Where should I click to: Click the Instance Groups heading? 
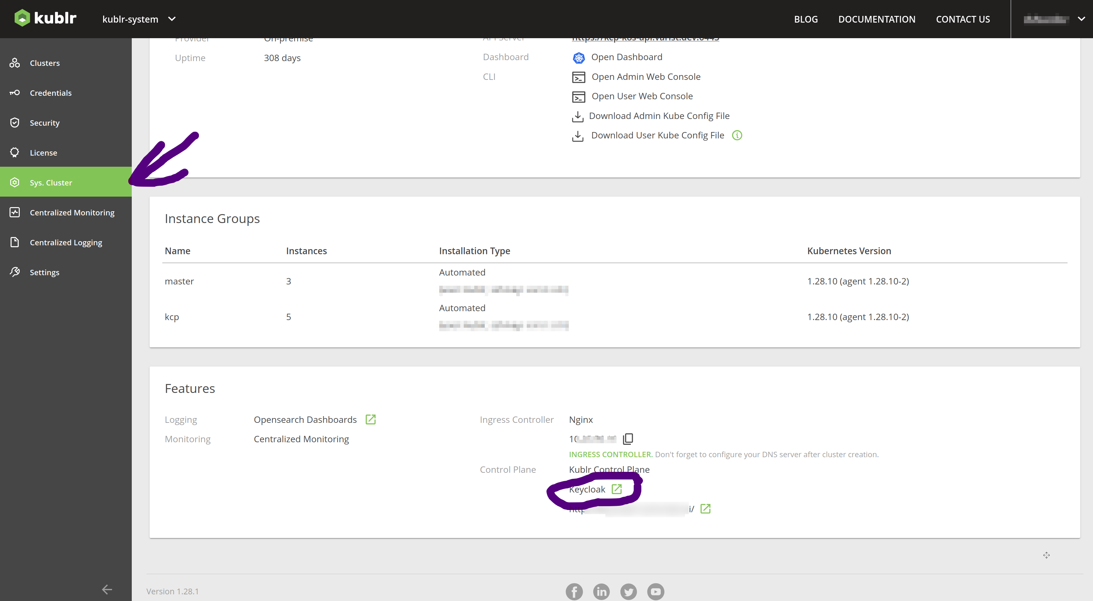coord(212,219)
